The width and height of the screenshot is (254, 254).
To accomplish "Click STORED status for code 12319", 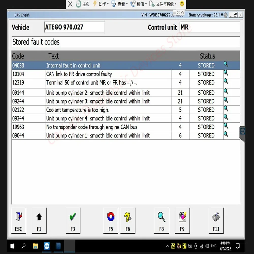I will (206, 83).
